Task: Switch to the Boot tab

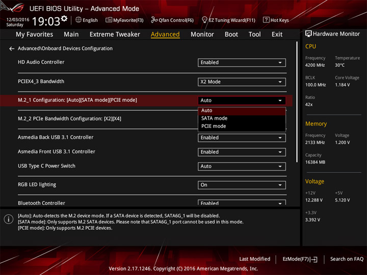Action: 231,35
